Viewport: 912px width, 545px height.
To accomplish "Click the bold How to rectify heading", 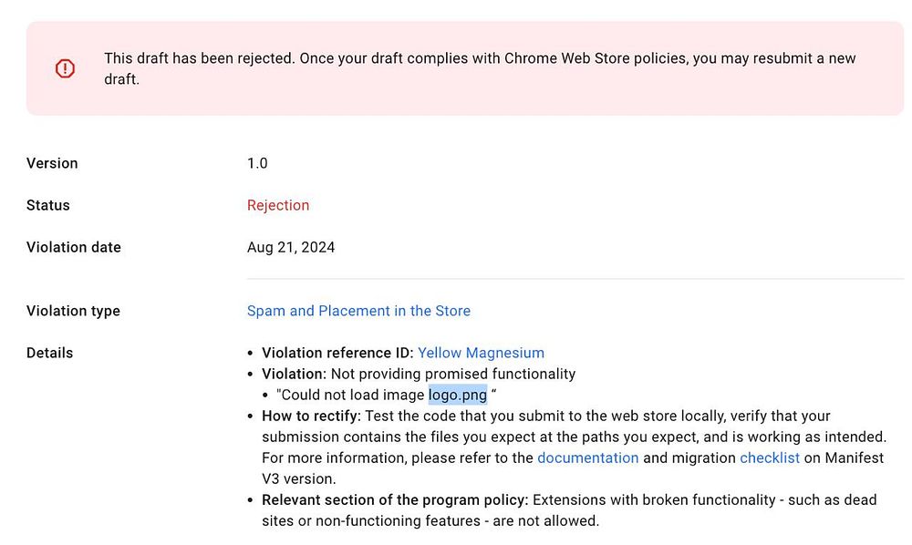I will point(311,416).
